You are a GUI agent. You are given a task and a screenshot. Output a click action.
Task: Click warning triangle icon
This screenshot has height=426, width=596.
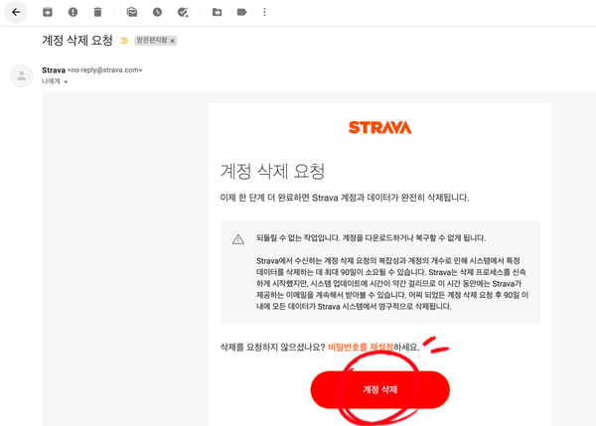pyautogui.click(x=238, y=239)
